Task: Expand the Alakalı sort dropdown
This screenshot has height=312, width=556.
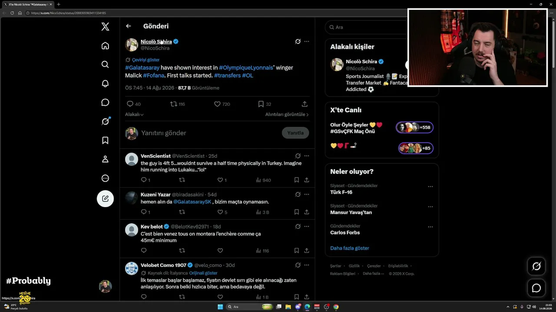Action: tap(134, 114)
